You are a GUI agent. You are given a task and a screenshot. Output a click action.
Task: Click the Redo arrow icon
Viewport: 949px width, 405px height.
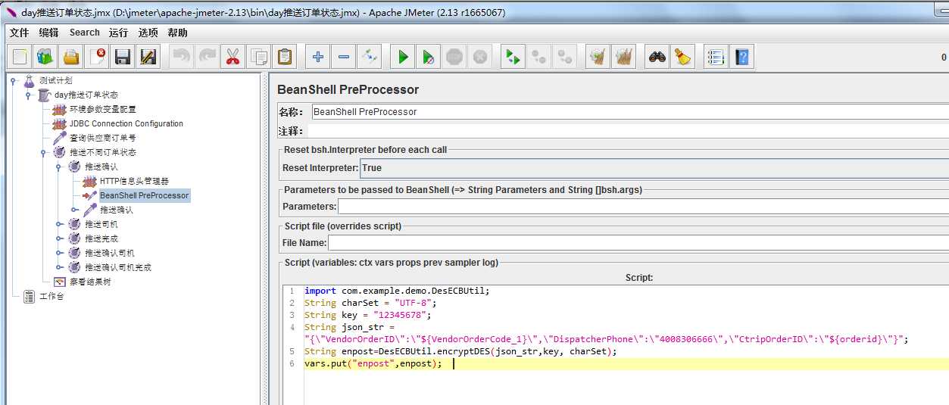pyautogui.click(x=208, y=57)
